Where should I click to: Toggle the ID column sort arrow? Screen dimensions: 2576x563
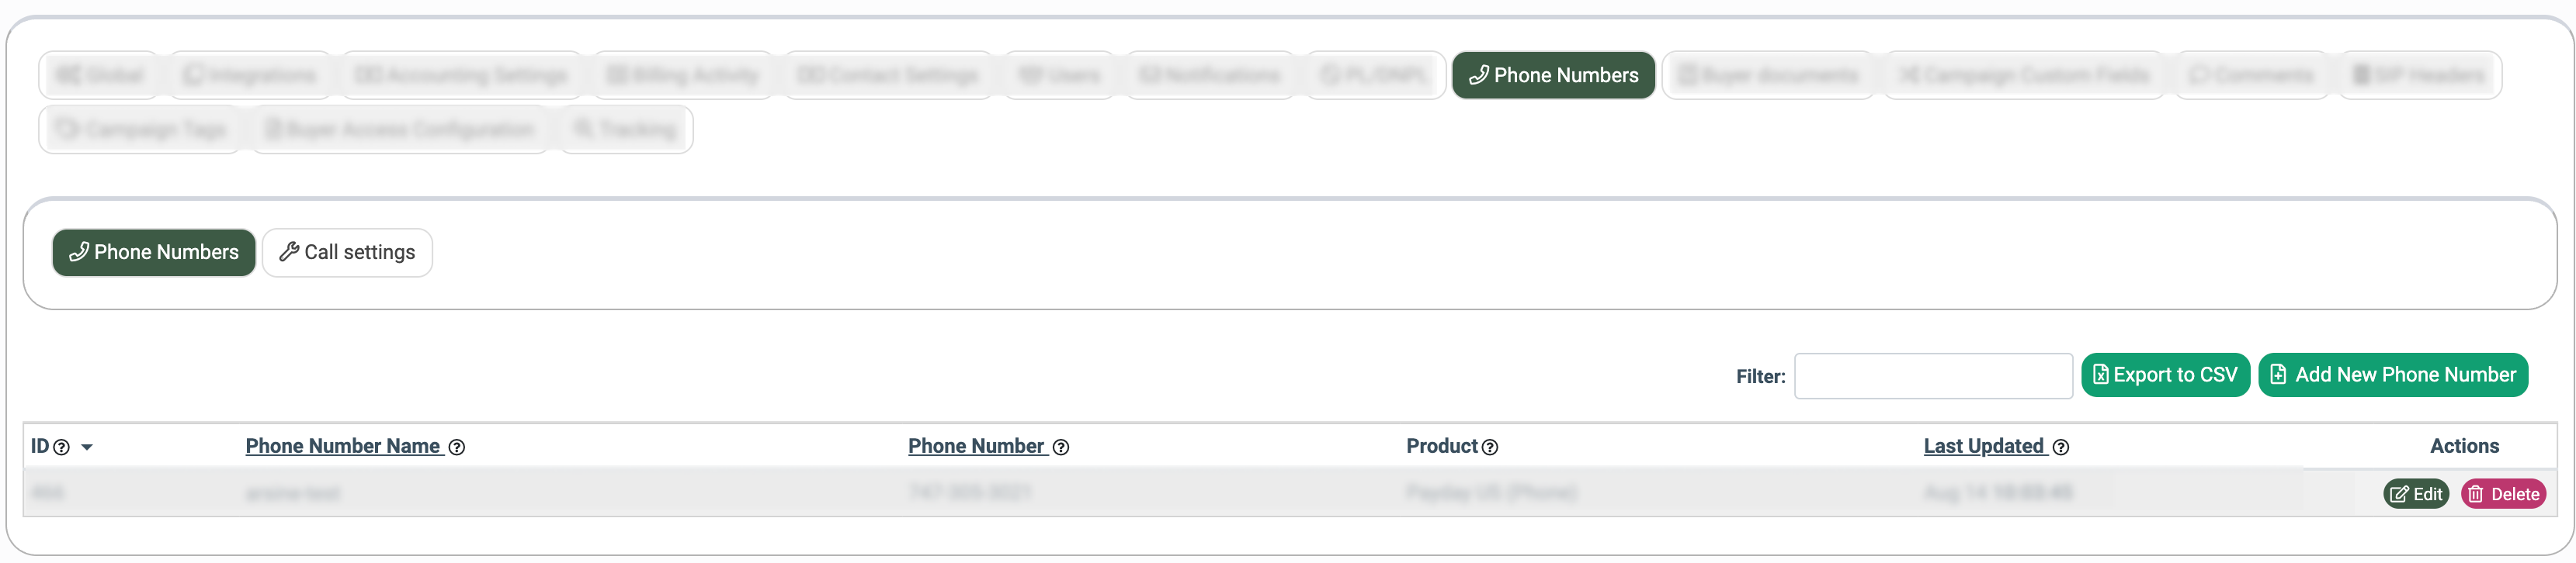(x=87, y=447)
